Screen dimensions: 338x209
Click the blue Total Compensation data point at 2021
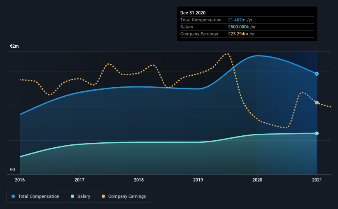point(317,74)
